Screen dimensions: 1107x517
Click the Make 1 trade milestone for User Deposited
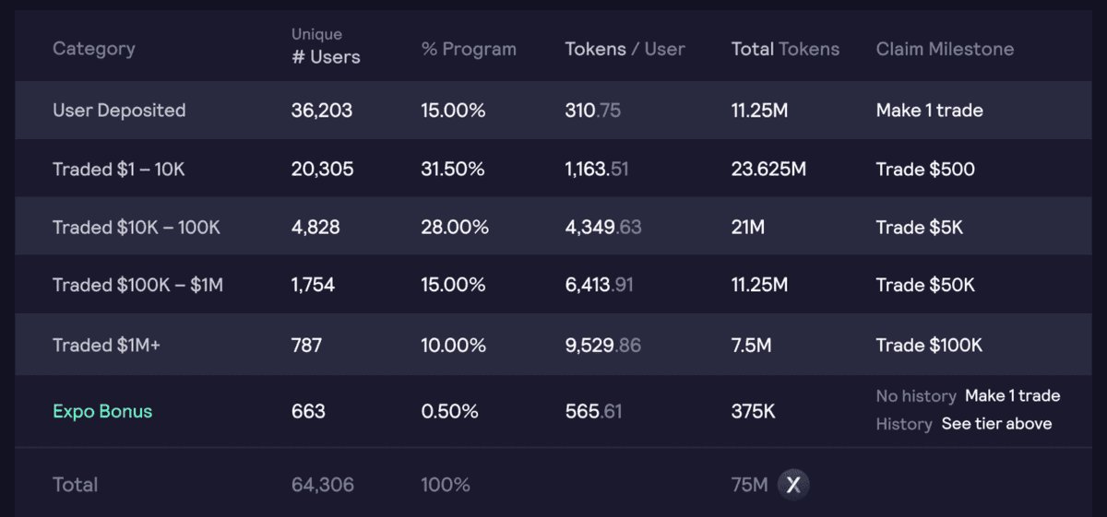tap(929, 111)
